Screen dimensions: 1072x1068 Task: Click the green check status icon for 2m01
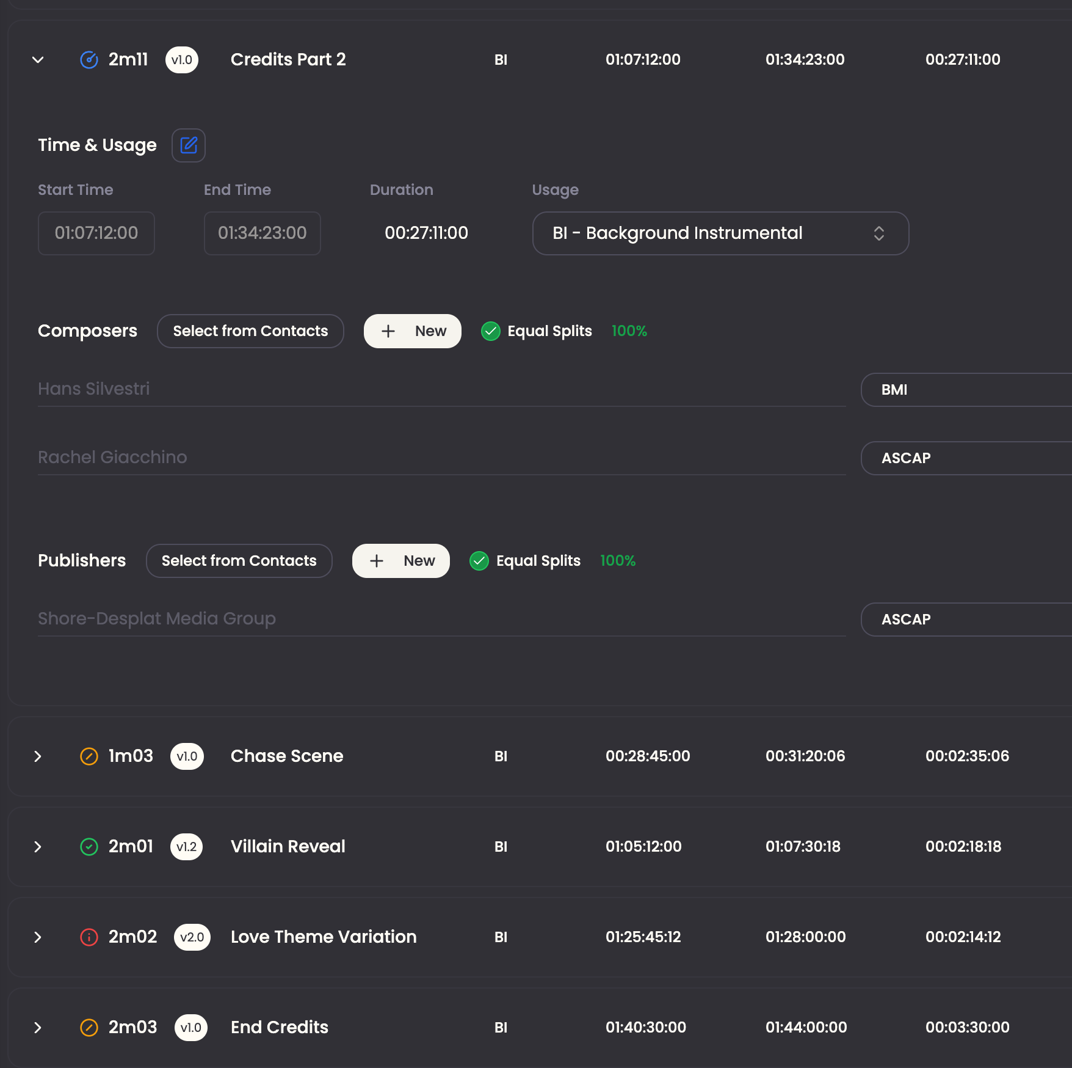point(89,847)
